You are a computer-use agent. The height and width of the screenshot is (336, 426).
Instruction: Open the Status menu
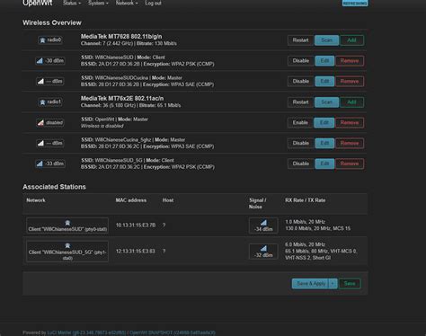tap(72, 3)
